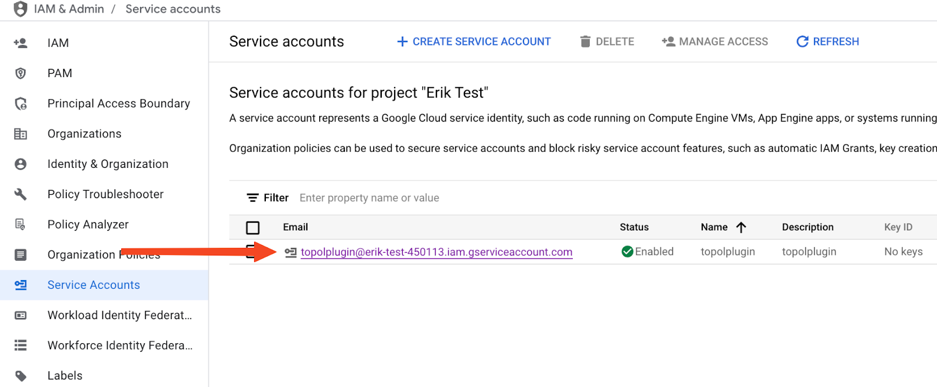Click the green Enabled checkmark icon
Viewport: 937px width, 387px height.
click(x=627, y=252)
